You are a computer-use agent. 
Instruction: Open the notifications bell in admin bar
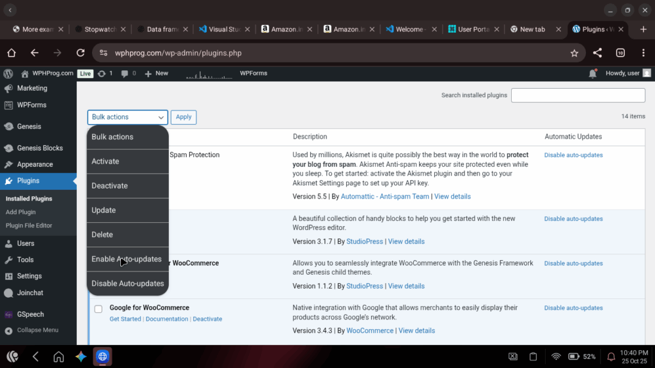592,73
